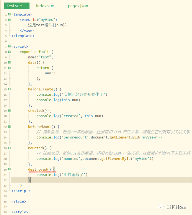Screen dimensions: 192x215
Task: Click line number 36 in the gutter
Action: coord(5,202)
